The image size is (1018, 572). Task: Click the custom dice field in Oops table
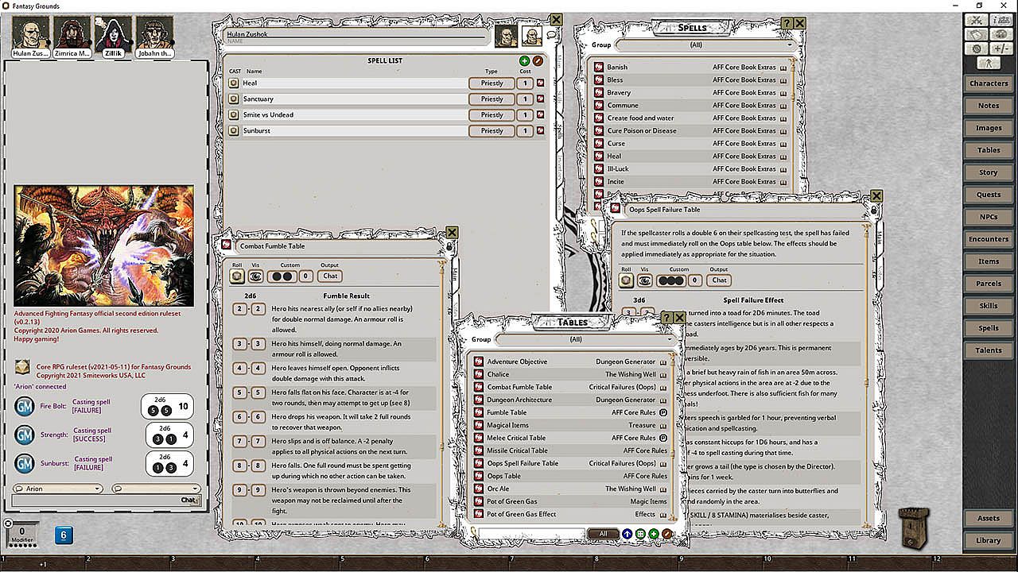(671, 280)
